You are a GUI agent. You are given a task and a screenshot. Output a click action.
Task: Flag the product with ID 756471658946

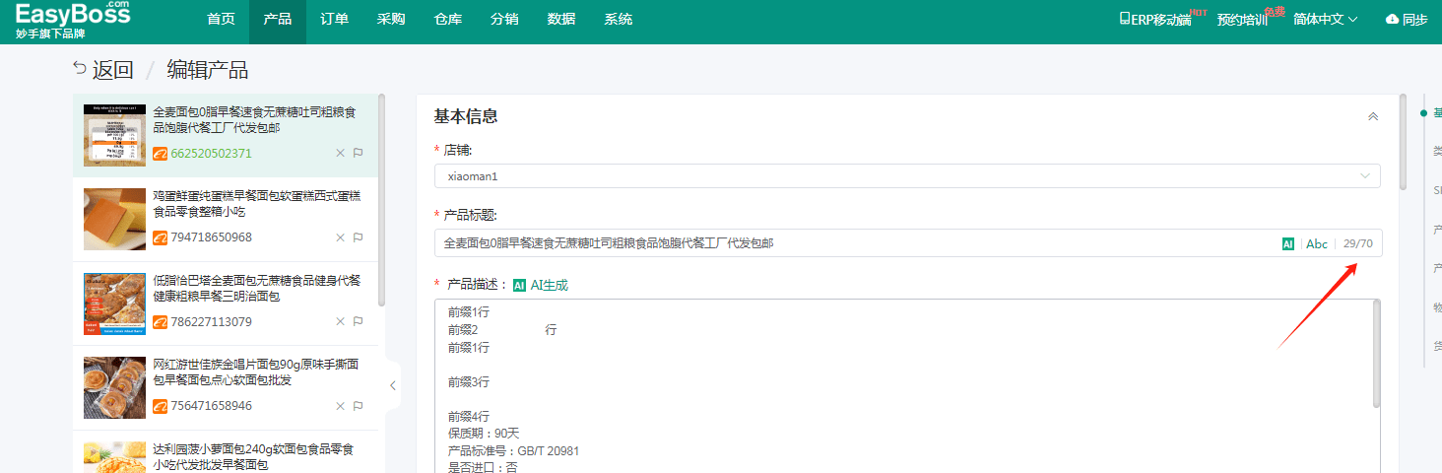coord(358,406)
